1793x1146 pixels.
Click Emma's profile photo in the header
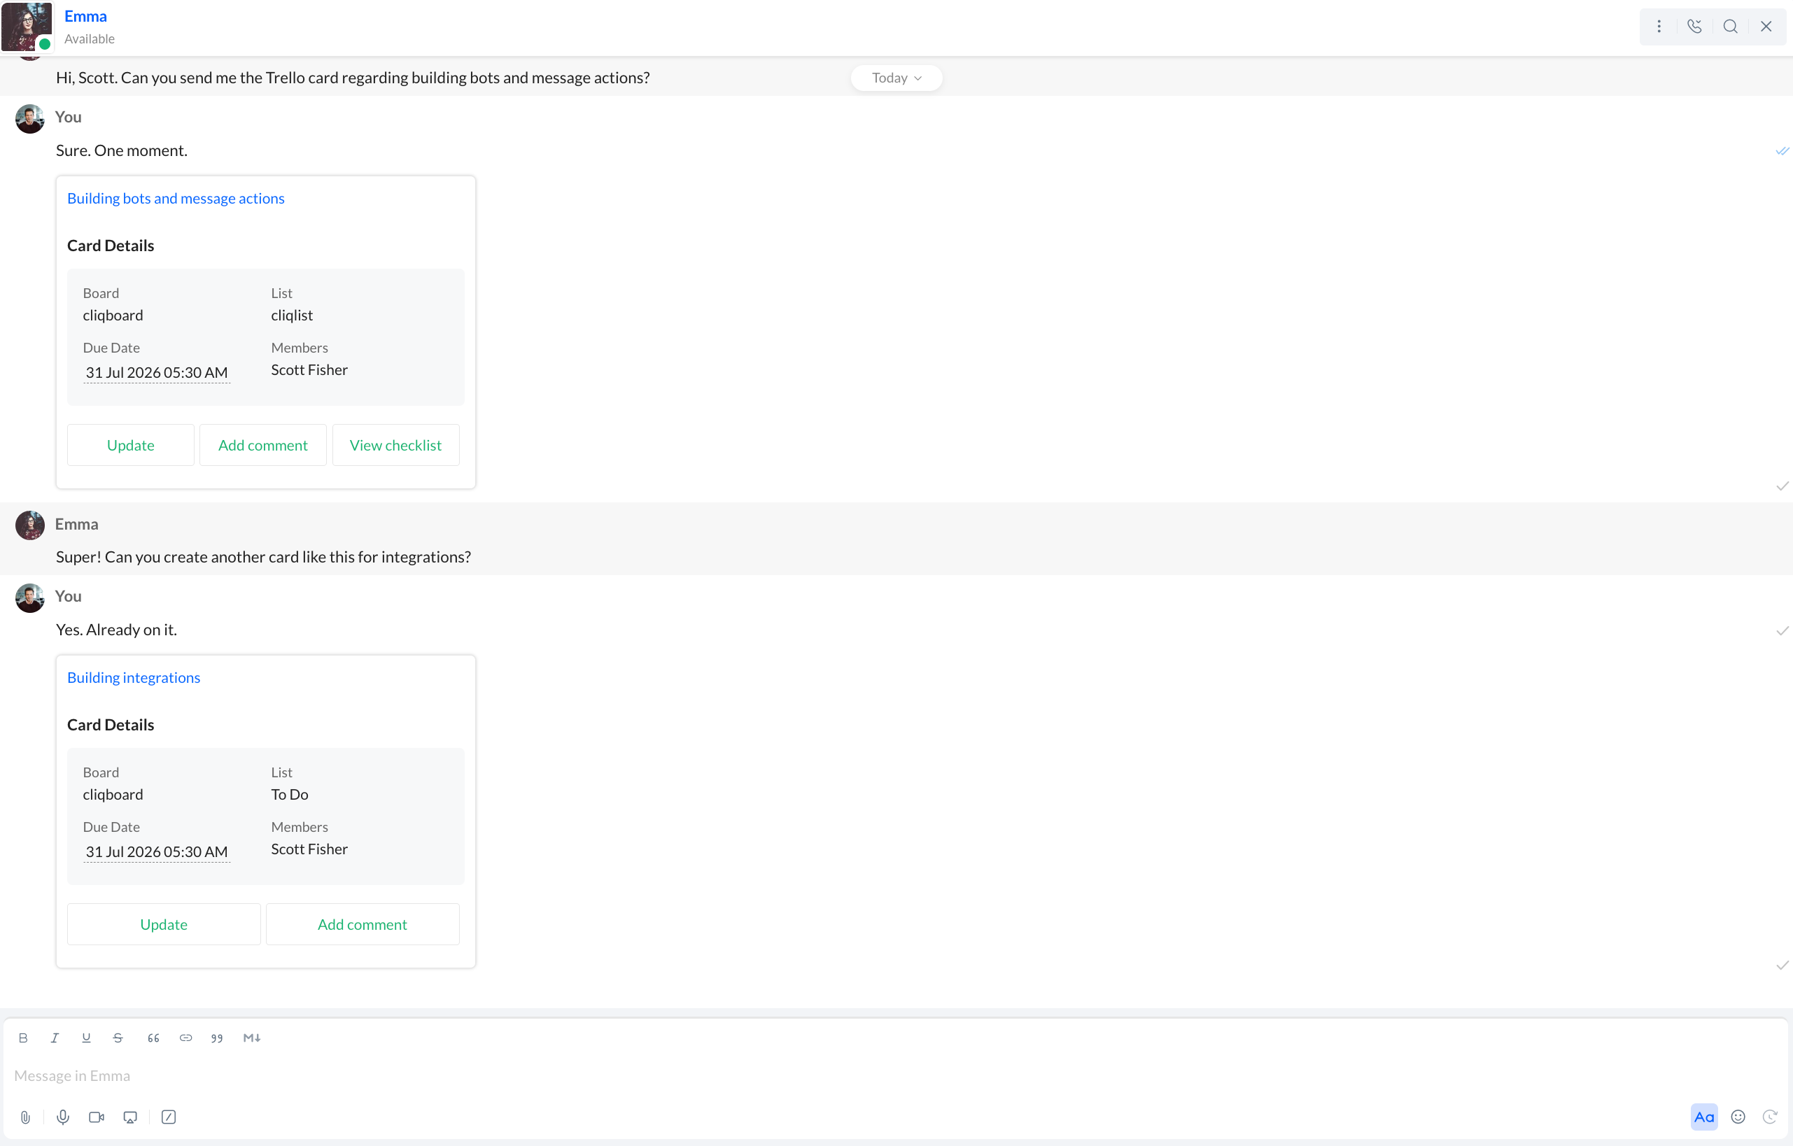click(27, 27)
